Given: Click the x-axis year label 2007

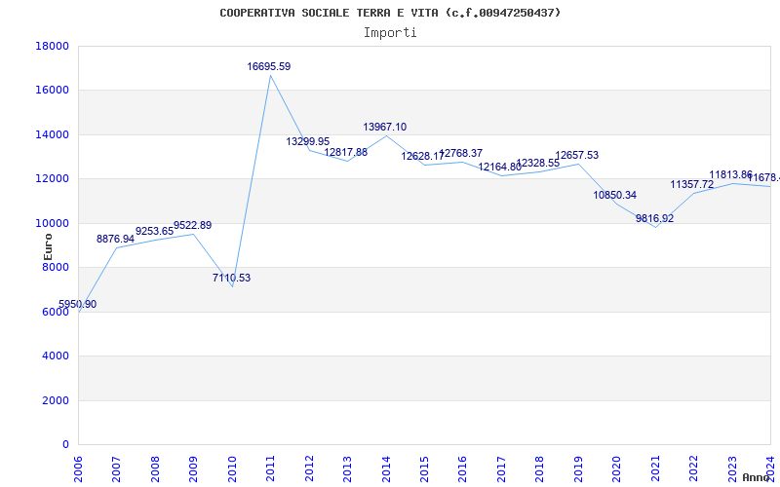Looking at the screenshot, I should click(116, 468).
